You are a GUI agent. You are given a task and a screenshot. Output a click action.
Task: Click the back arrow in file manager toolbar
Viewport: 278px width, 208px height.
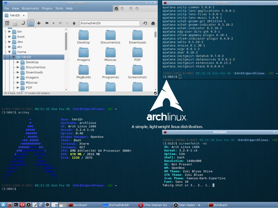47,23
